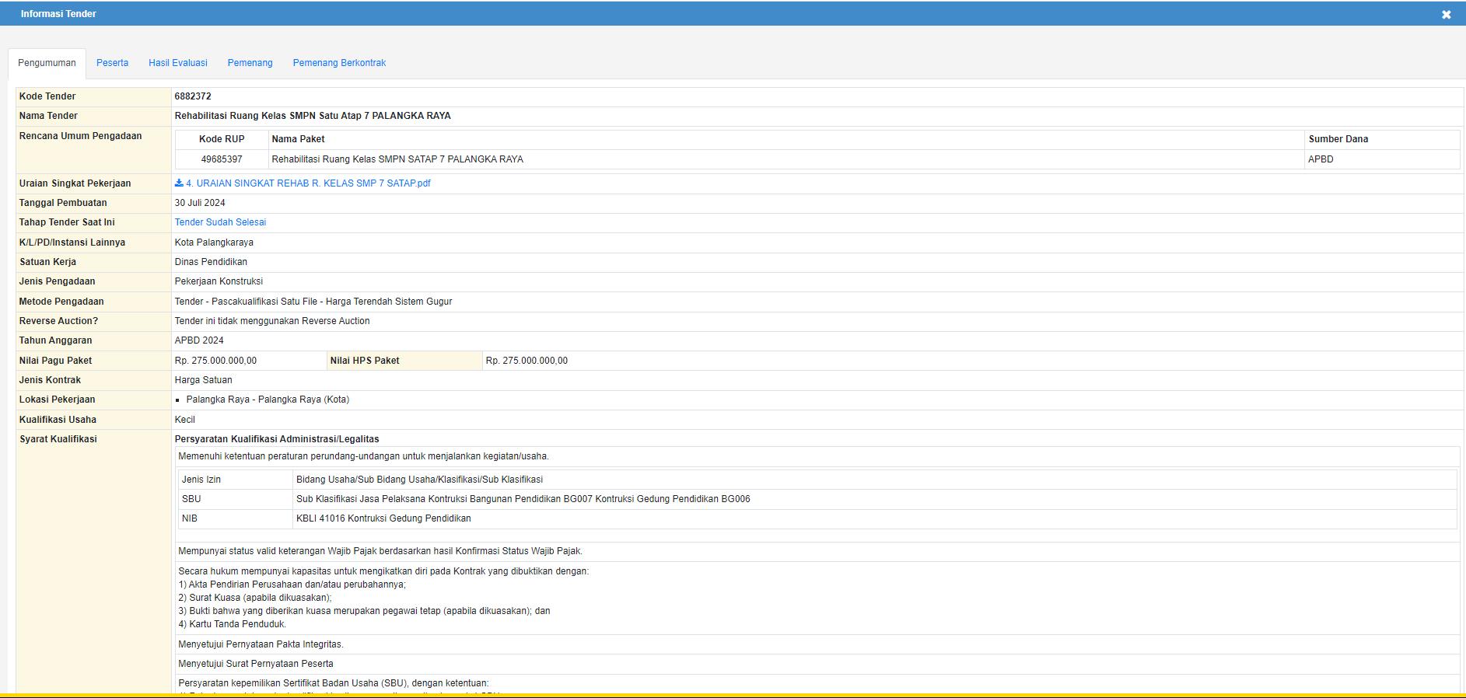Click the Kode RUP column header
This screenshot has height=698, width=1466.
pos(222,139)
